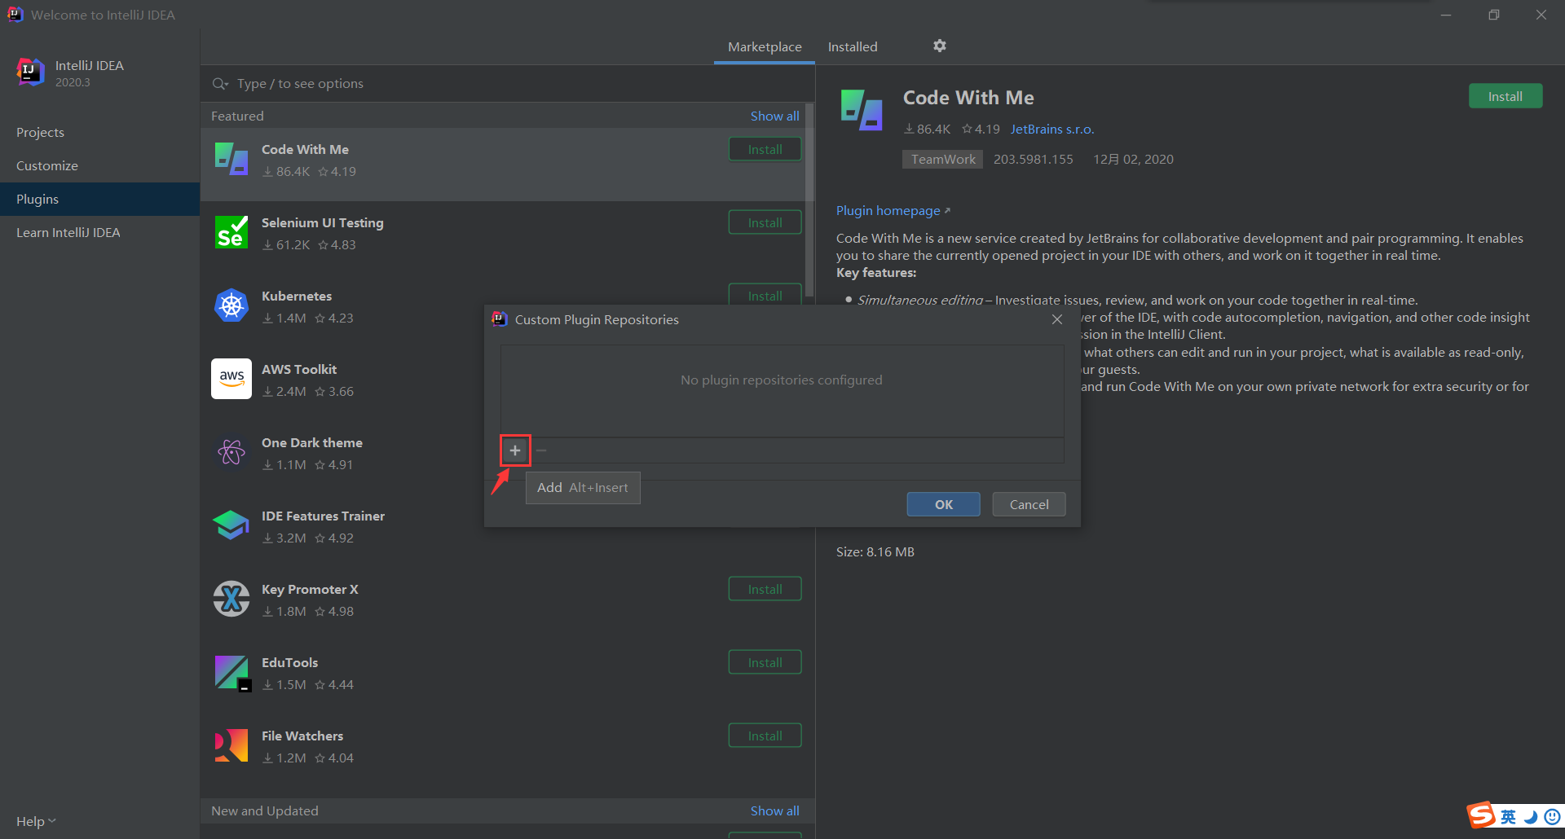Select Plugins in the sidebar
The width and height of the screenshot is (1565, 839).
(99, 199)
